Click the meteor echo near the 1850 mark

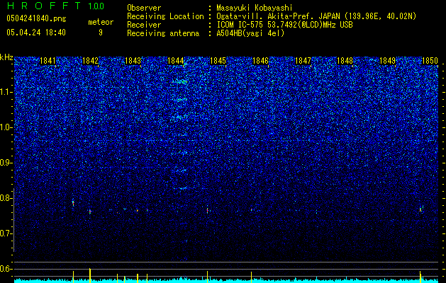pos(420,209)
